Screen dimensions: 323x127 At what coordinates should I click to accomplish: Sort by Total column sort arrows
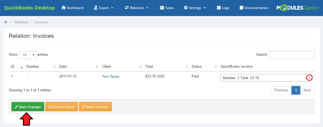tap(187, 67)
